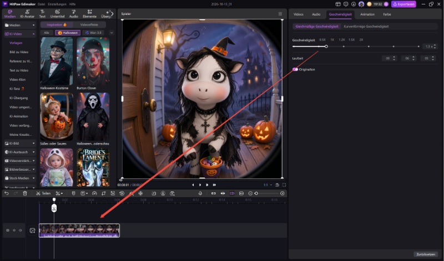Viewport: 444px width, 261px height.
Task: Open the feedback message icon in title bar
Action: 346,4
